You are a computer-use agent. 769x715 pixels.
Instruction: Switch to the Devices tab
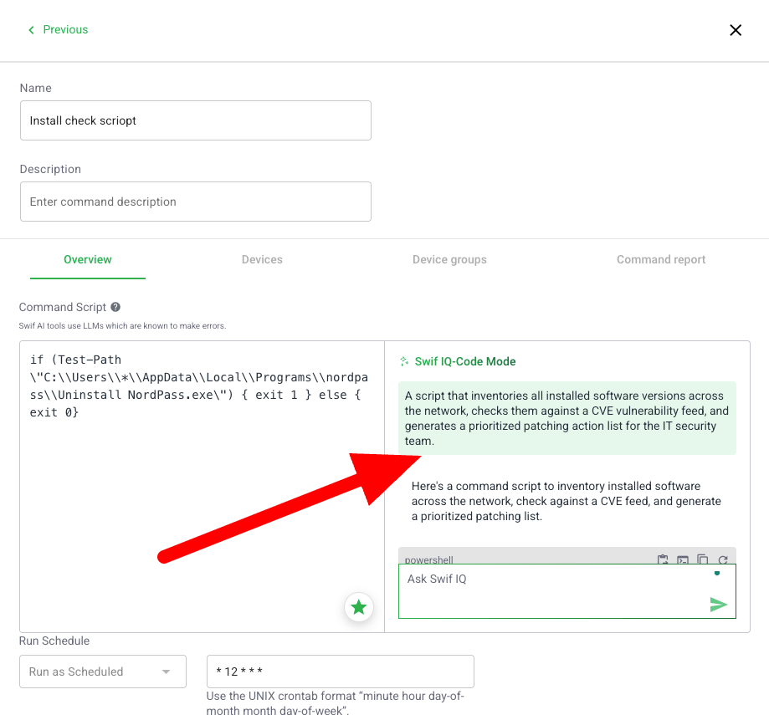pos(262,259)
